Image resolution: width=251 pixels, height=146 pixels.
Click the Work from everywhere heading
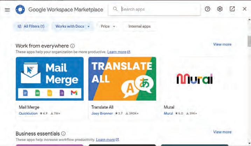click(x=42, y=46)
